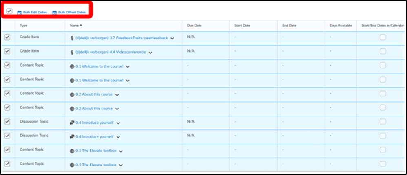Uncheck the 3.7 FeedbackFruits row checkbox

[7, 37]
